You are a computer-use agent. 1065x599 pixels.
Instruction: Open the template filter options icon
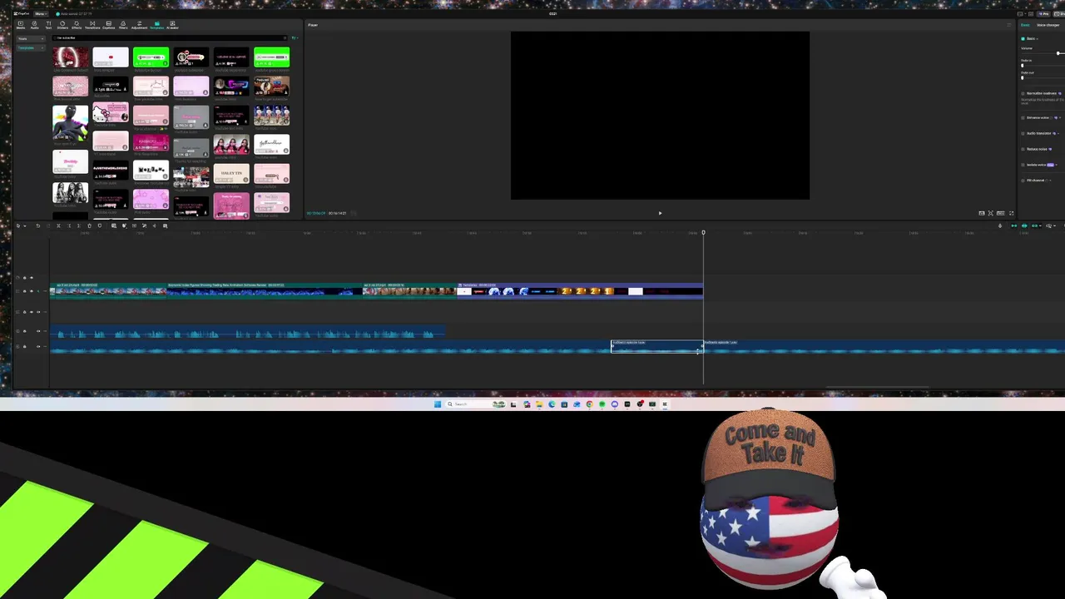(294, 38)
